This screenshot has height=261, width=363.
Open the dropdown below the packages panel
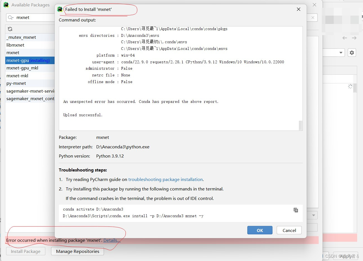(313, 215)
